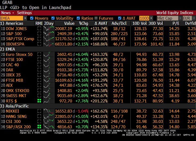The width and height of the screenshot is (196, 141).
Task: Open 2Day sparkline chart for DOW JONES
Action: (x=49, y=28)
